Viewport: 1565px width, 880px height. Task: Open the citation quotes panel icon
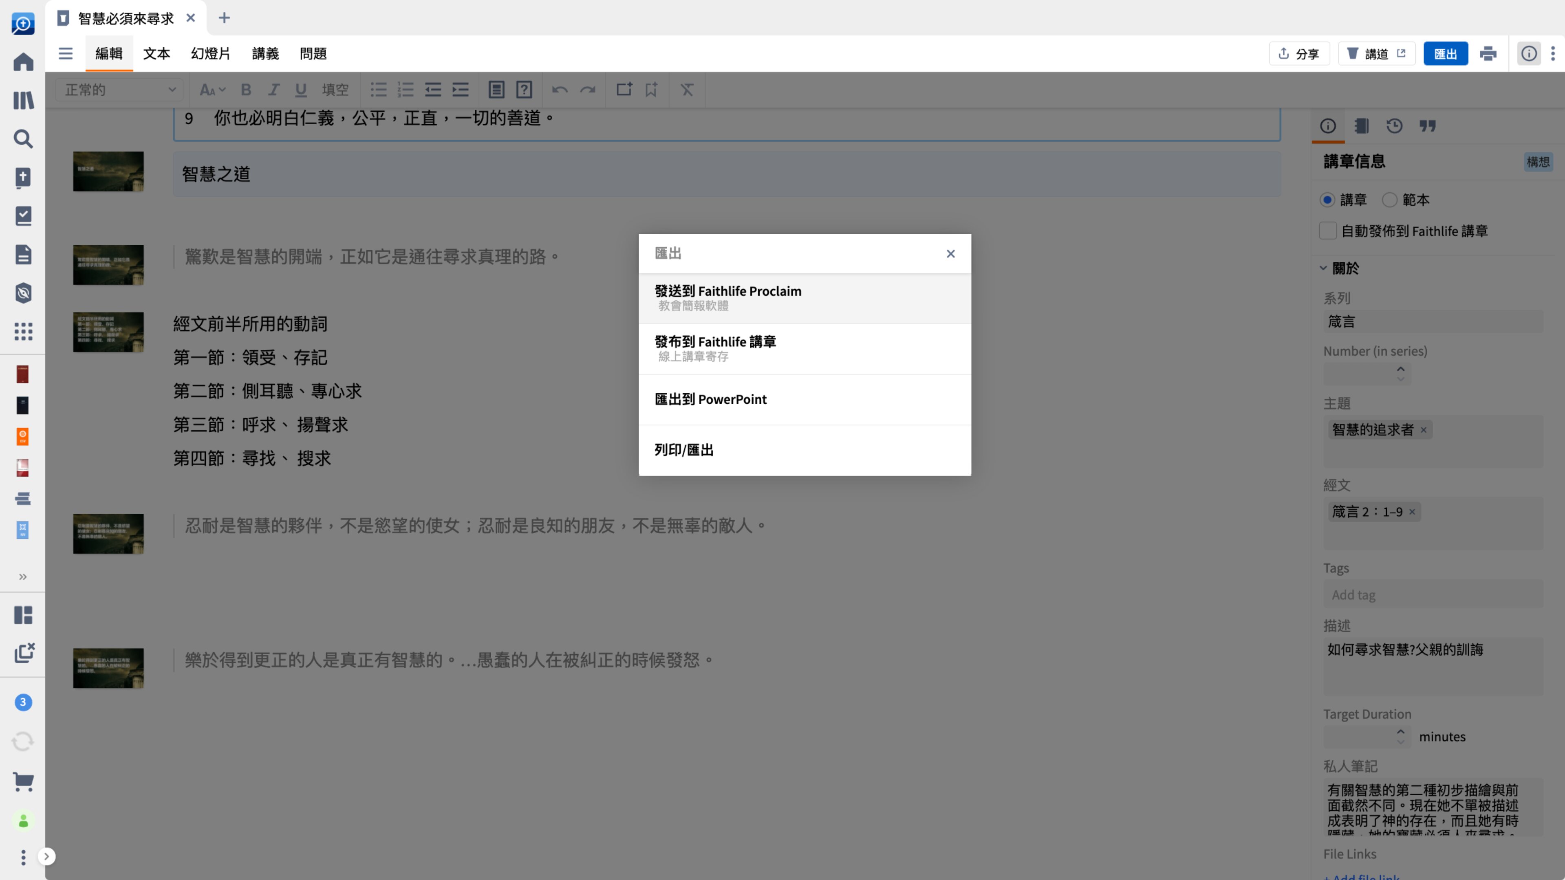pos(1428,126)
